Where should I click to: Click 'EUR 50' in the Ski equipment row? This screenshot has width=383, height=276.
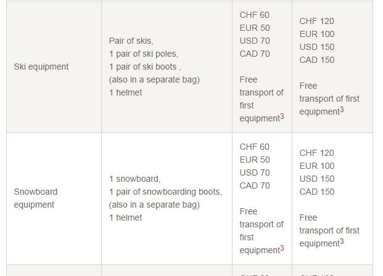point(254,28)
